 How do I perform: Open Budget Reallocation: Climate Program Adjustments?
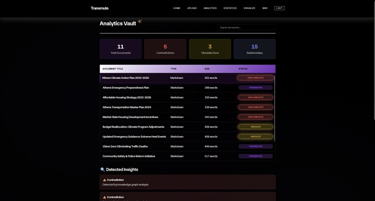pos(133,127)
